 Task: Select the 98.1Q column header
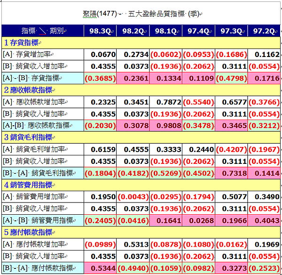click(165, 31)
